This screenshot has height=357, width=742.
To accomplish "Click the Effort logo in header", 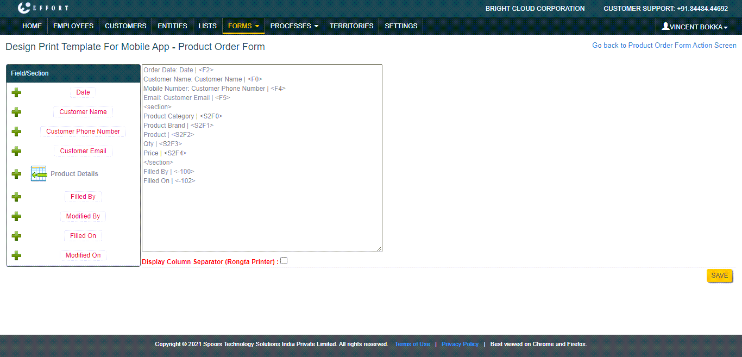I will click(43, 8).
